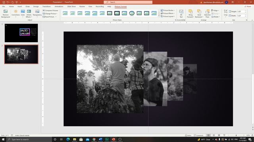Open the Picture Effects dropdown

pyautogui.click(x=167, y=13)
